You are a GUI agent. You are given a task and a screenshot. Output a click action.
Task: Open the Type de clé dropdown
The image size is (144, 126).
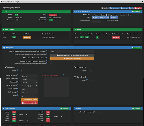(x=30, y=83)
